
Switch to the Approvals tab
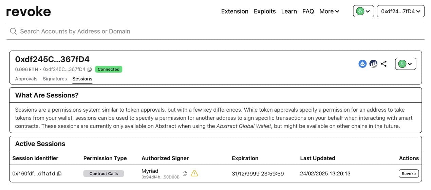click(26, 79)
